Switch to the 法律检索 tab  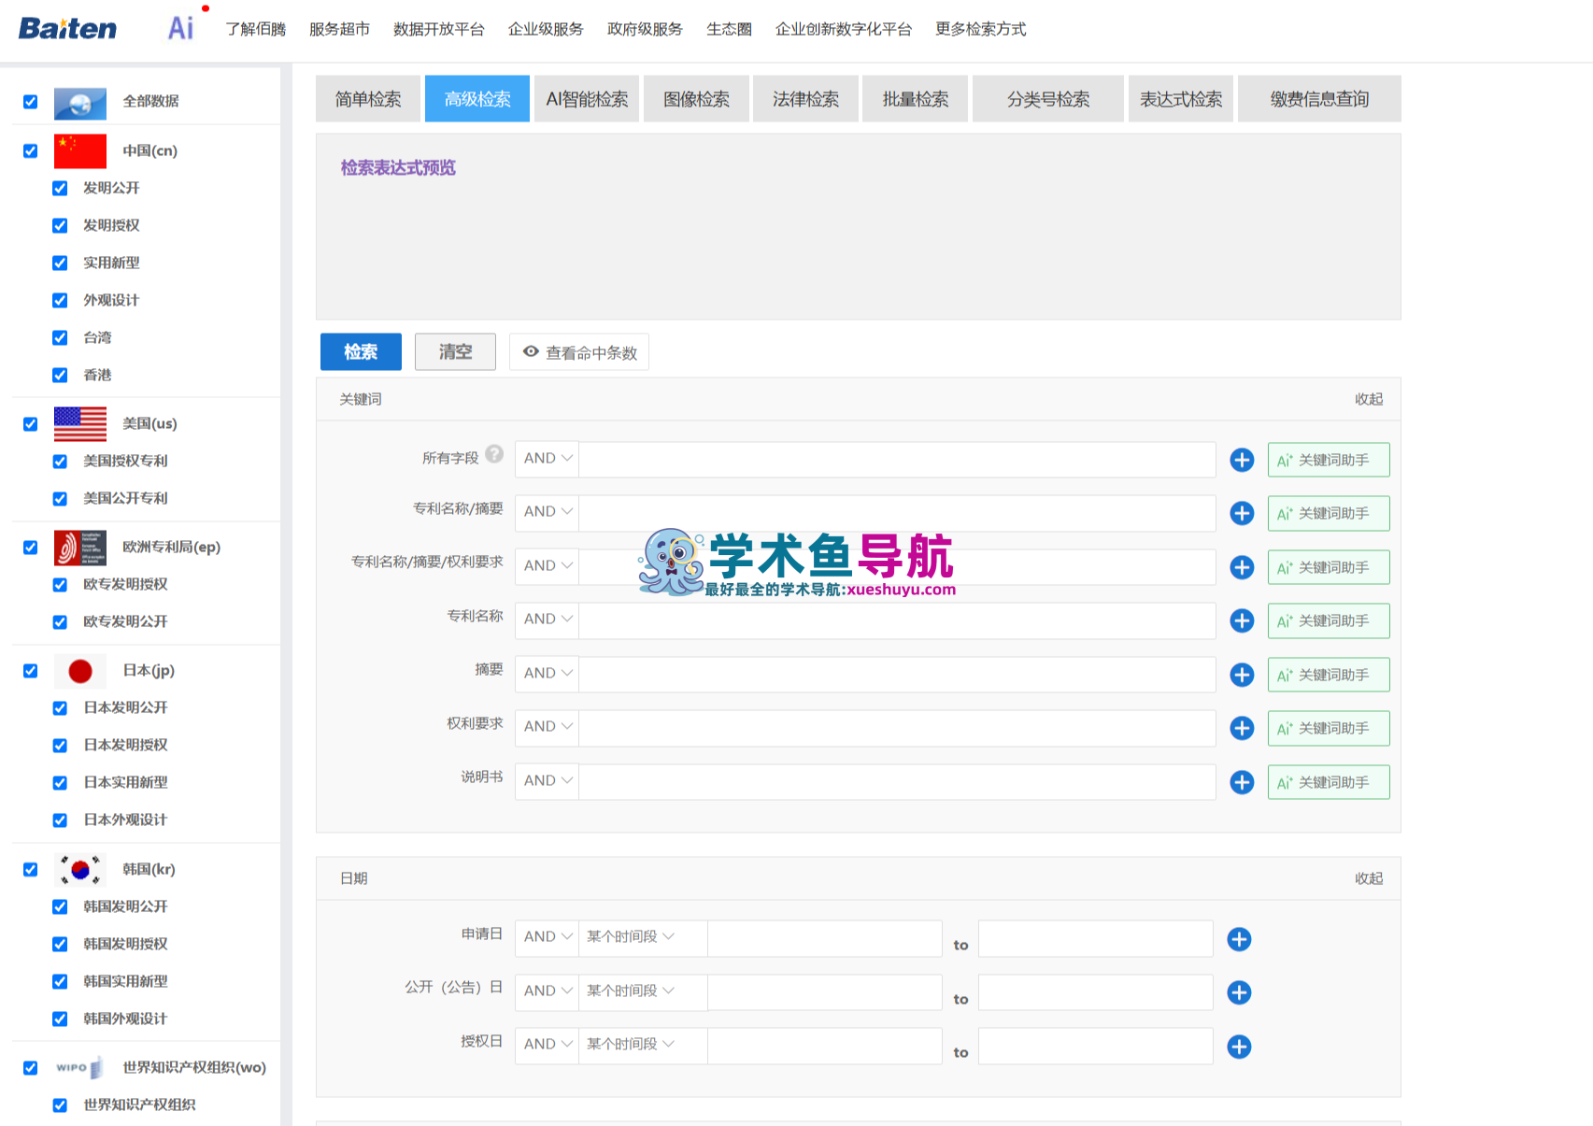pyautogui.click(x=805, y=99)
